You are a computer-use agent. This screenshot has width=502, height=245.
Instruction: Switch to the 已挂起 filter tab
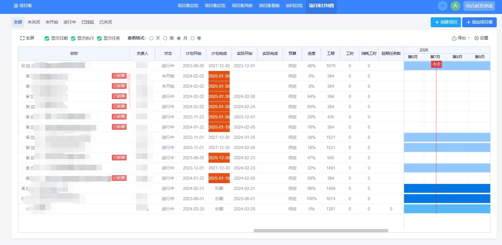point(88,22)
